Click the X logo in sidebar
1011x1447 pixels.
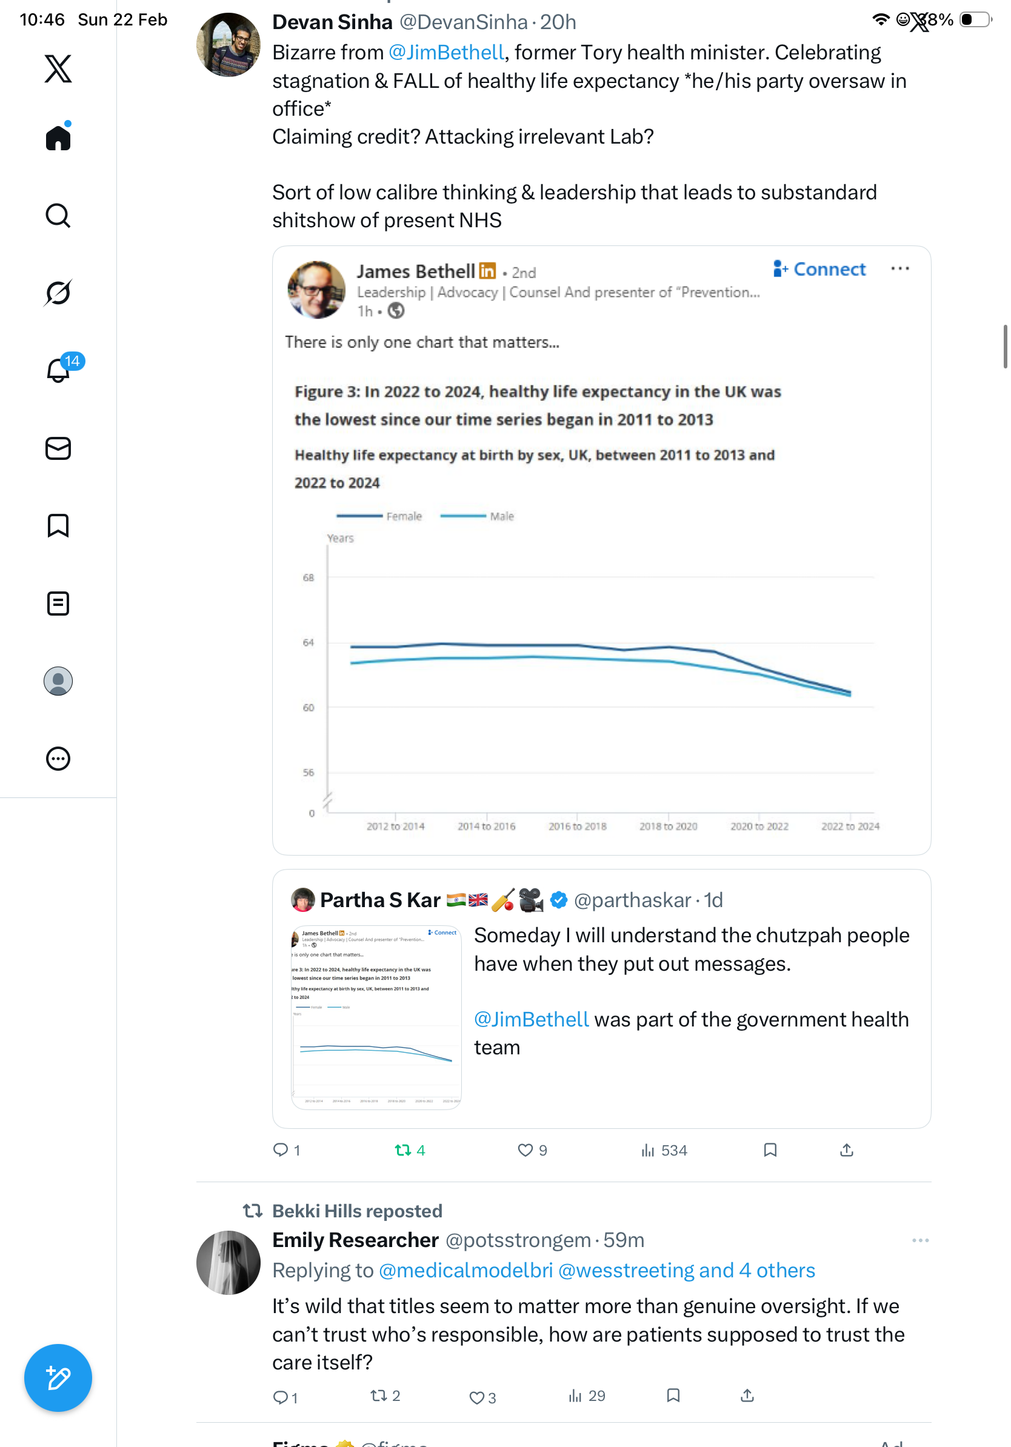(58, 68)
